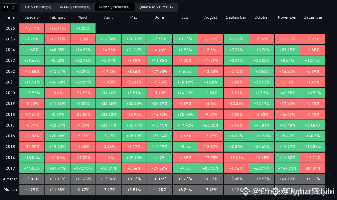Viewport: 337px width, 200px height.
Task: Click the -35.31% May 2021 cell
Action: [134, 82]
